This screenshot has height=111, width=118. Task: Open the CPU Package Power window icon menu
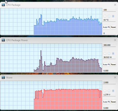[x=3, y=40]
